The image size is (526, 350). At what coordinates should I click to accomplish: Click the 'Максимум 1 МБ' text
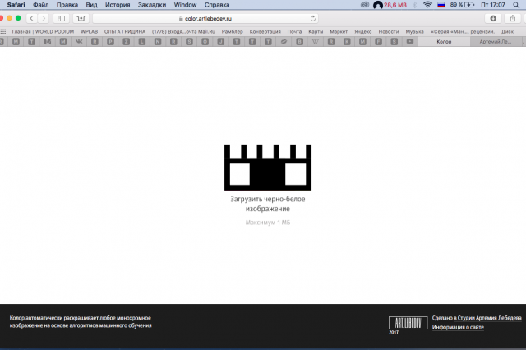tap(268, 223)
